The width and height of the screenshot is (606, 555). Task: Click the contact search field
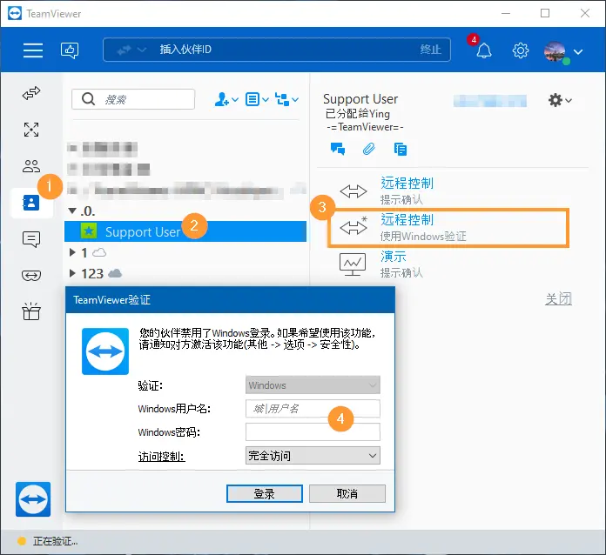(x=133, y=99)
